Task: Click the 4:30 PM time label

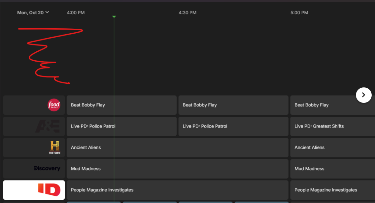Action: tap(187, 13)
